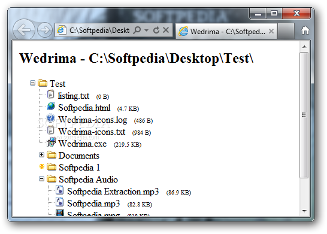Click the (86.9 KB) size text
Image resolution: width=327 pixels, height=234 pixels.
pos(178,192)
